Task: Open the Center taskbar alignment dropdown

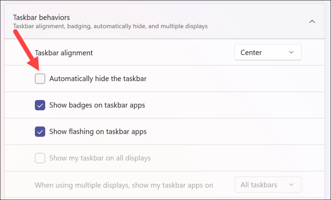Action: [268, 52]
